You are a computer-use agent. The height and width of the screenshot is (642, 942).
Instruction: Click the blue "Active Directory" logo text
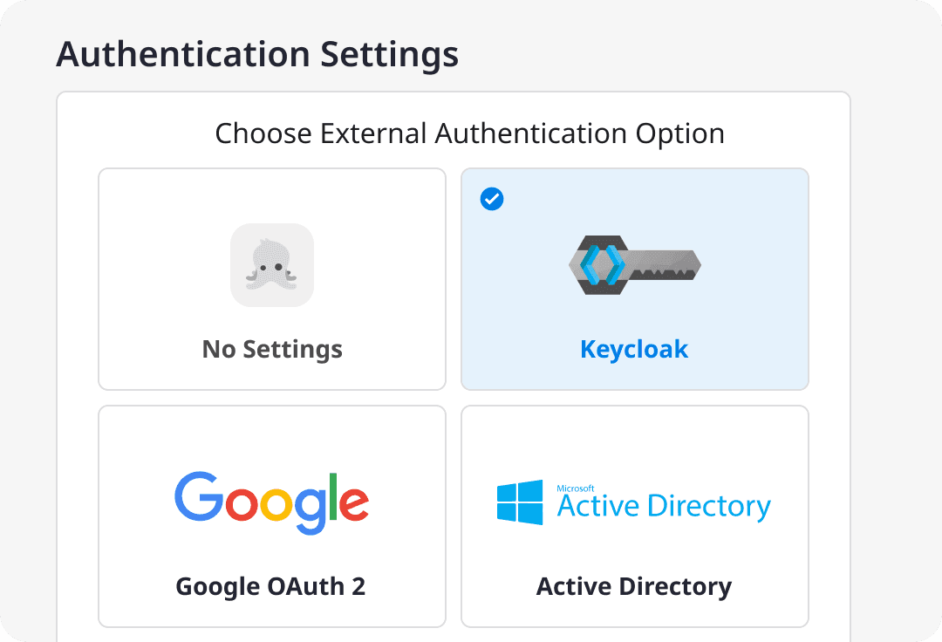pyautogui.click(x=664, y=507)
